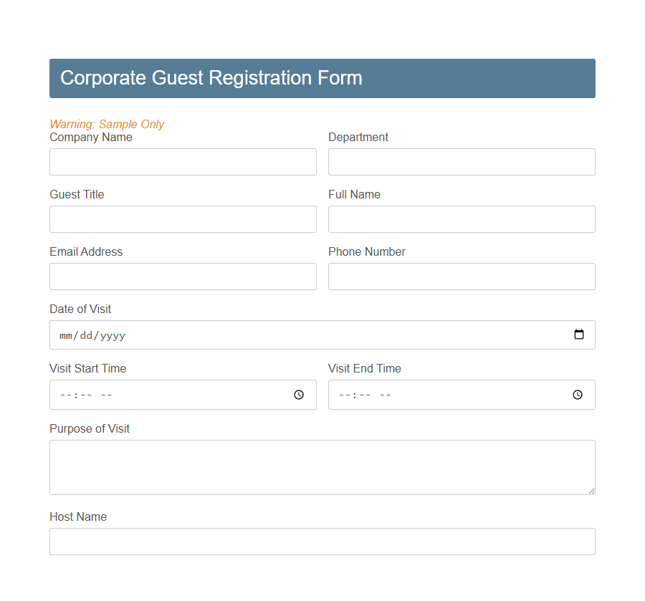The image size is (645, 601).
Task: Click the Guest Title input field
Action: [x=183, y=219]
